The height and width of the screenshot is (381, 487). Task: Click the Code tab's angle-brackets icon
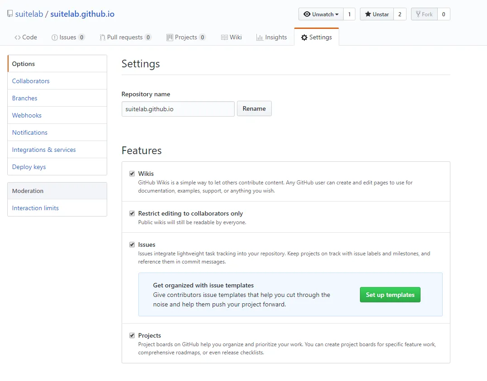point(18,38)
